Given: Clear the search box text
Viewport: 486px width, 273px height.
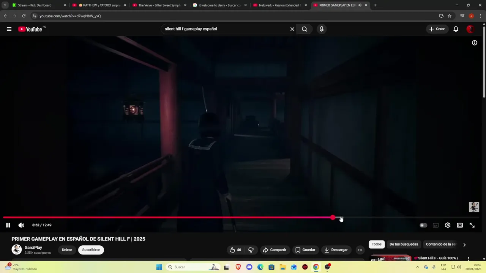Looking at the screenshot, I should pyautogui.click(x=292, y=29).
